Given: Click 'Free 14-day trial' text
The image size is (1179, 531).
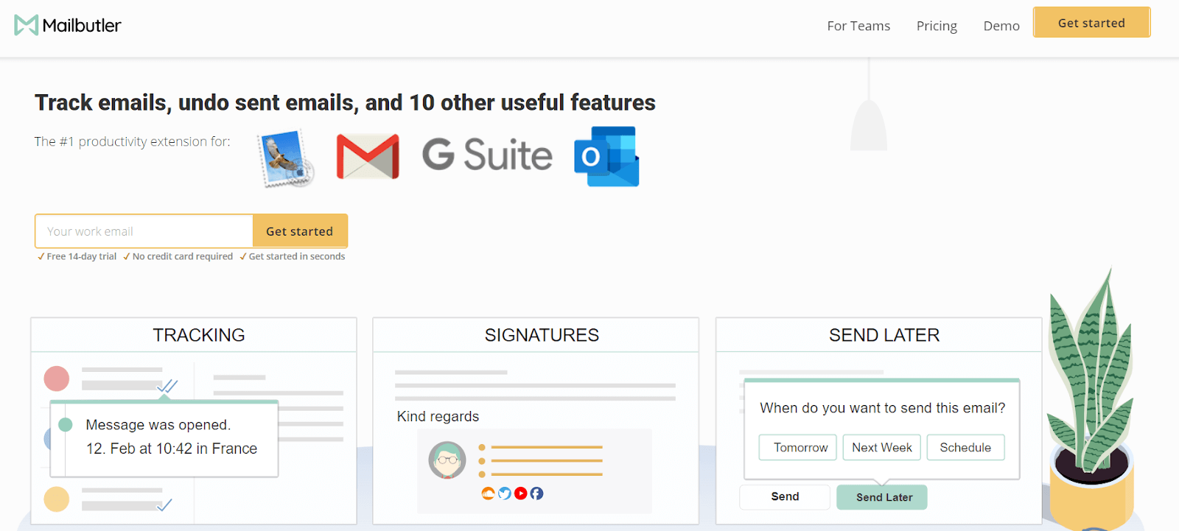Looking at the screenshot, I should (x=82, y=256).
